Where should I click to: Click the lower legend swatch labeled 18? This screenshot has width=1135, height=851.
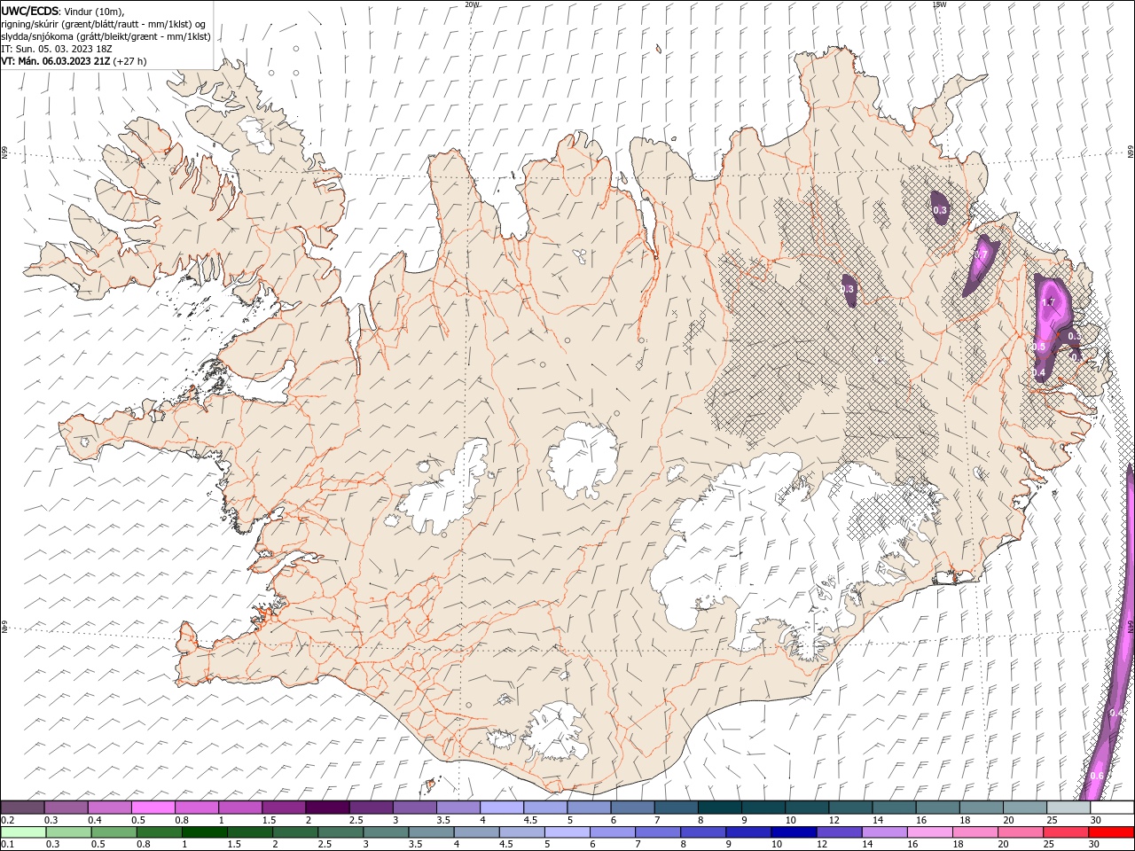coord(976,832)
